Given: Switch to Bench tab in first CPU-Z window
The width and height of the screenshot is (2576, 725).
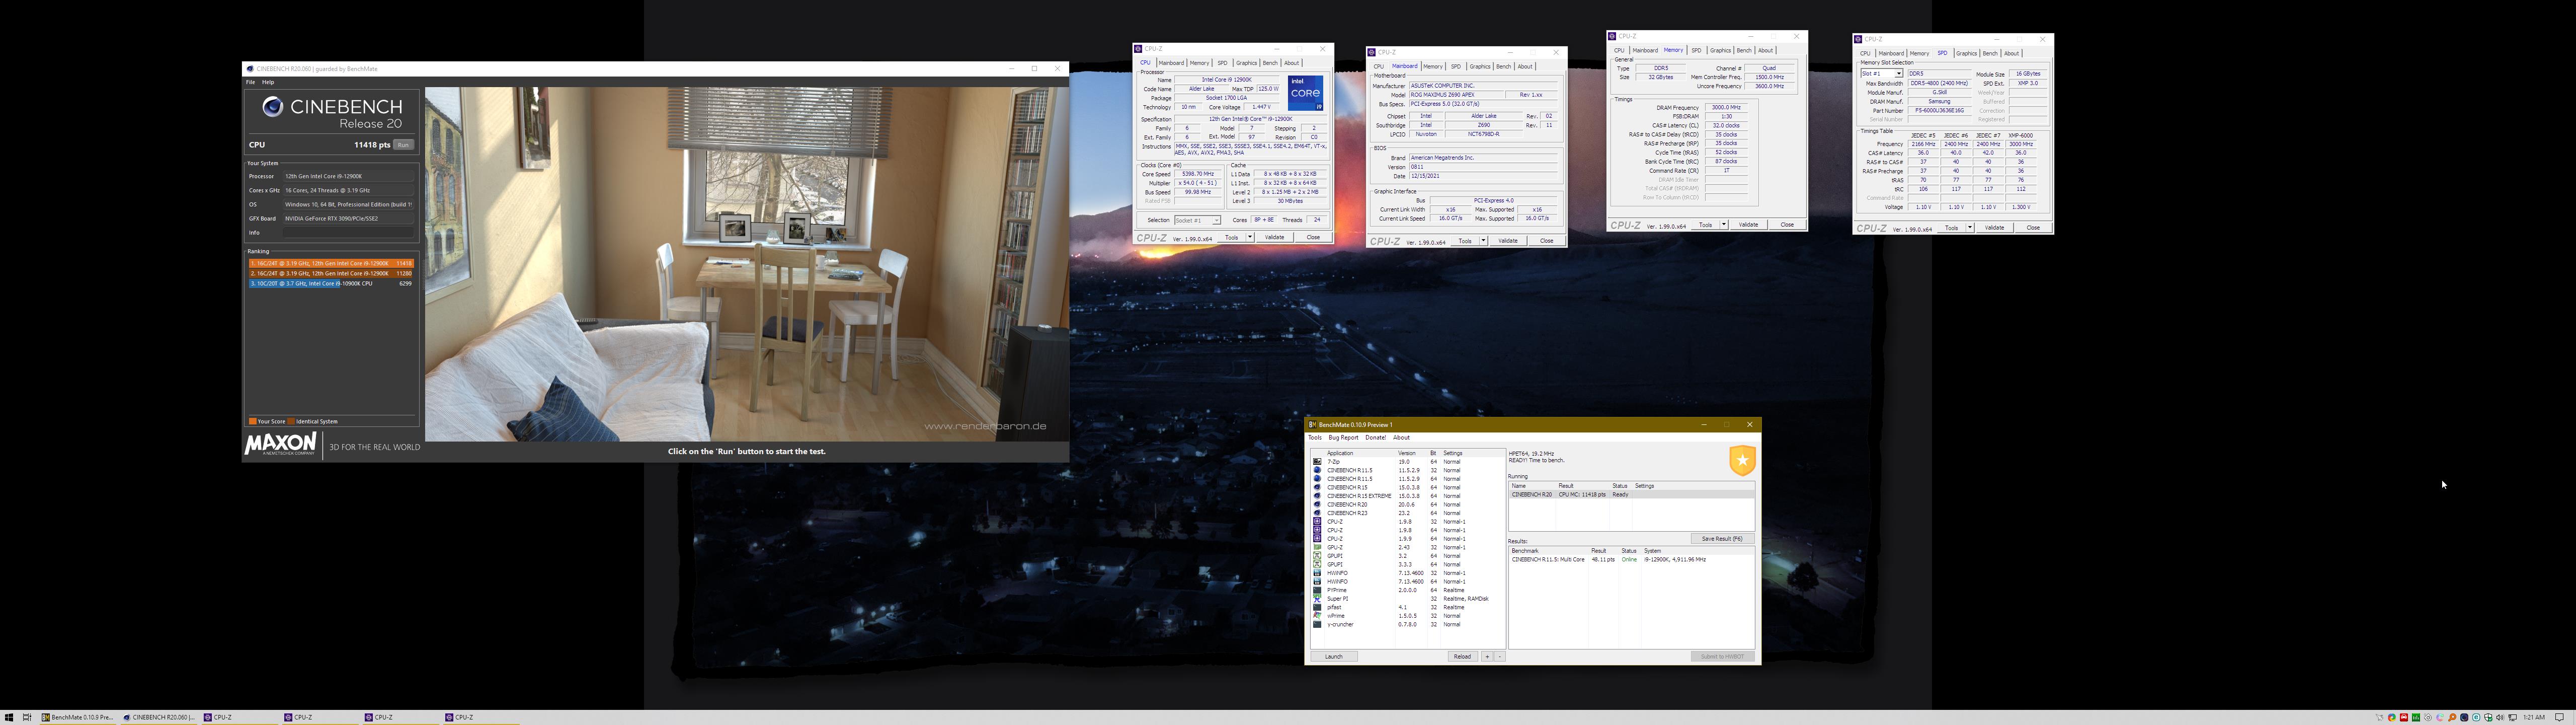Looking at the screenshot, I should 1270,63.
